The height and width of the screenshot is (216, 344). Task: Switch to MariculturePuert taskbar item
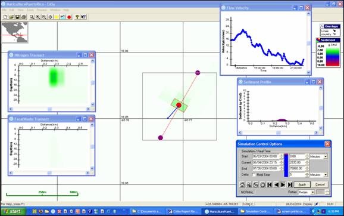click(x=220, y=211)
